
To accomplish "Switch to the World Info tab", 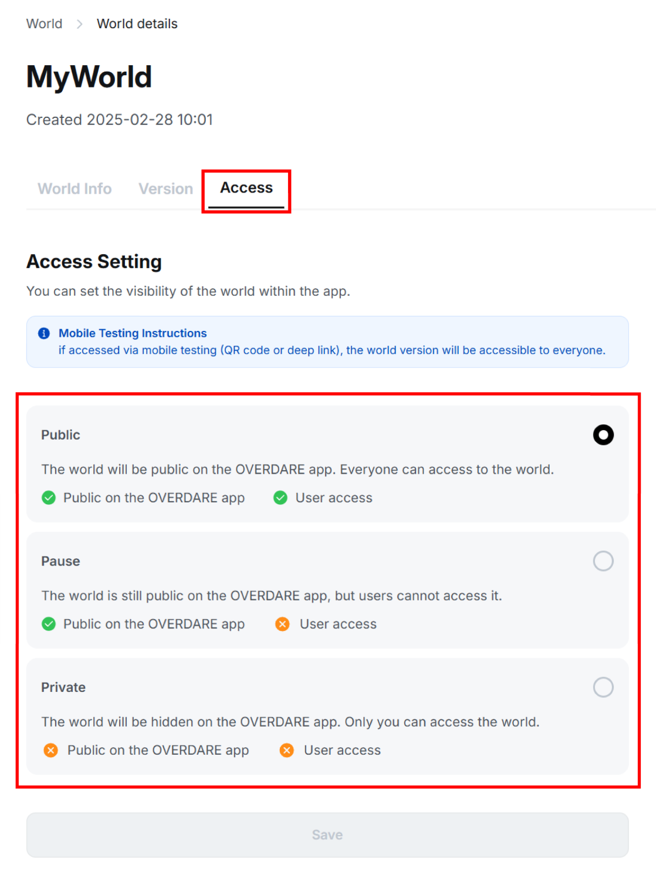I will click(x=75, y=189).
